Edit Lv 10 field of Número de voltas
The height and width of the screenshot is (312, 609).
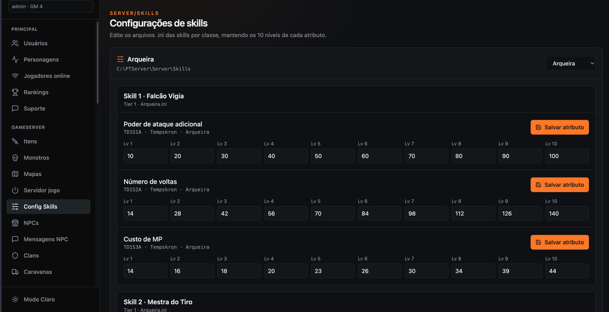[x=567, y=213]
